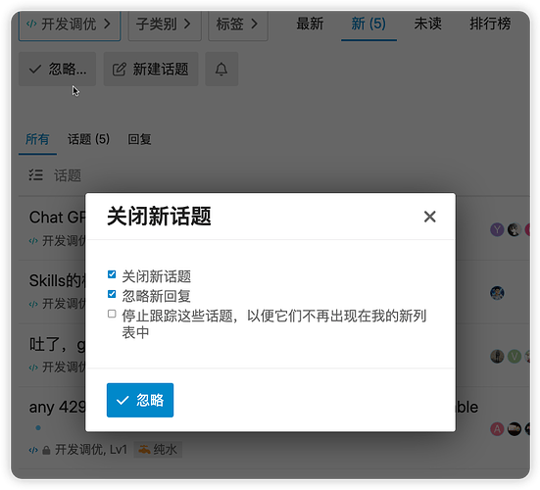Open the 开发调优 category dropdown
The width and height of the screenshot is (540, 490).
(x=70, y=24)
